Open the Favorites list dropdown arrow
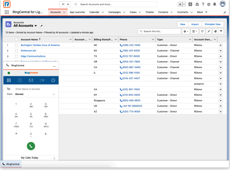 click(x=184, y=4)
